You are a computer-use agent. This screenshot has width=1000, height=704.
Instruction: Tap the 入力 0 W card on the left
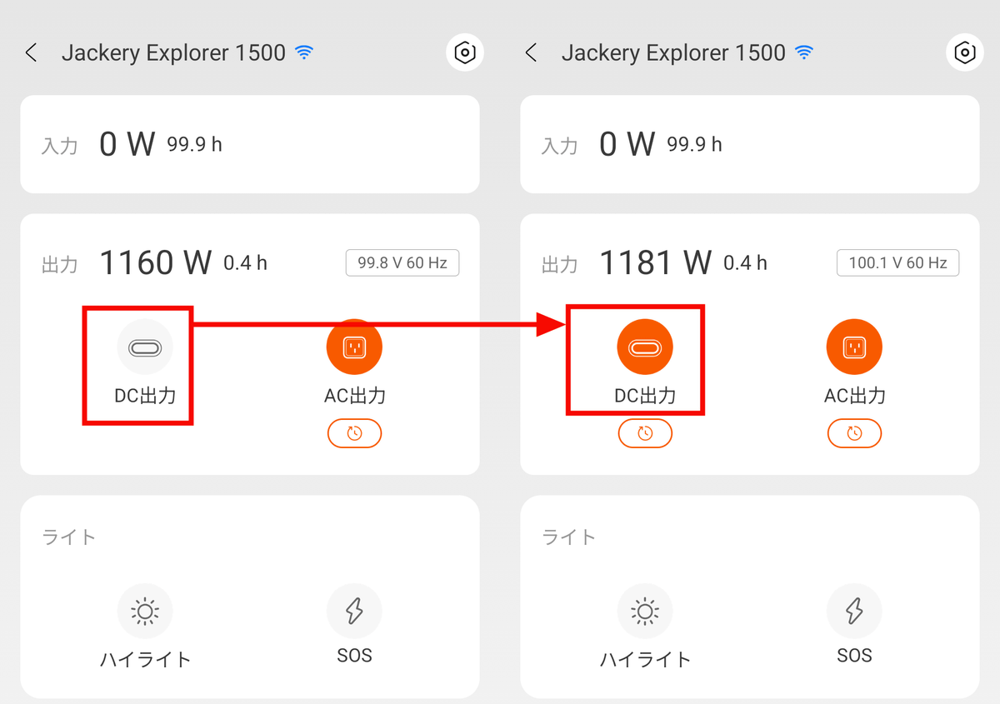(250, 144)
